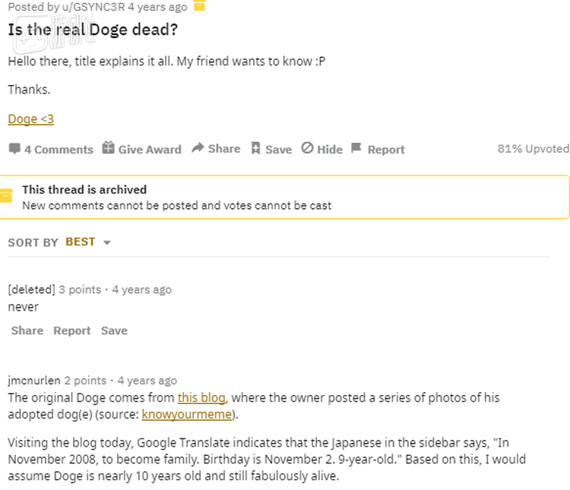The width and height of the screenshot is (570, 490).
Task: Open the Doge <3 link
Action: 30,119
